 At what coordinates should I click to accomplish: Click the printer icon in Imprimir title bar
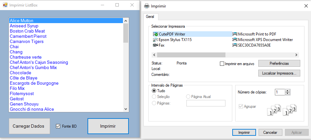coord(147,6)
